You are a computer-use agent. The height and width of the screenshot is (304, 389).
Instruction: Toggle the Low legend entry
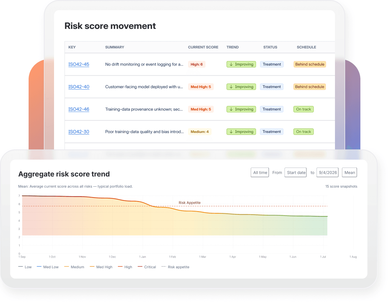[25, 267]
